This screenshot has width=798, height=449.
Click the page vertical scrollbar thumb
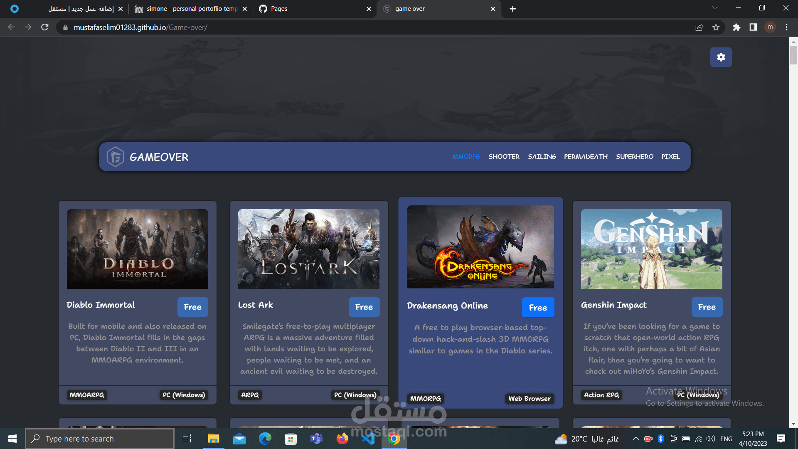tap(793, 54)
